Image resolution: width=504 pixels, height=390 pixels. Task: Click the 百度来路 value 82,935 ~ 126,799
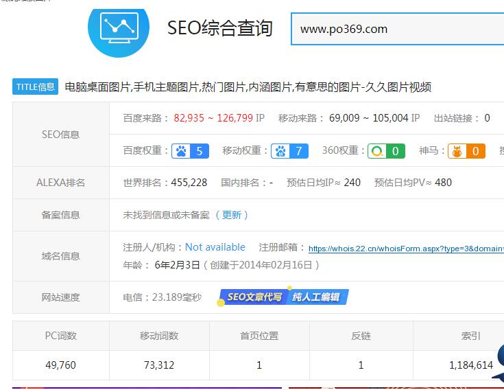pyautogui.click(x=213, y=118)
